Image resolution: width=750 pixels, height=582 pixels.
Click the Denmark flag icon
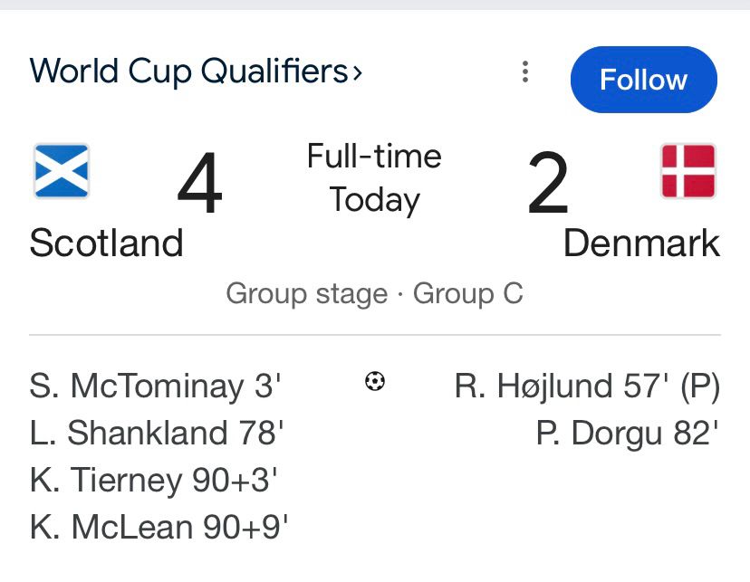(x=688, y=171)
